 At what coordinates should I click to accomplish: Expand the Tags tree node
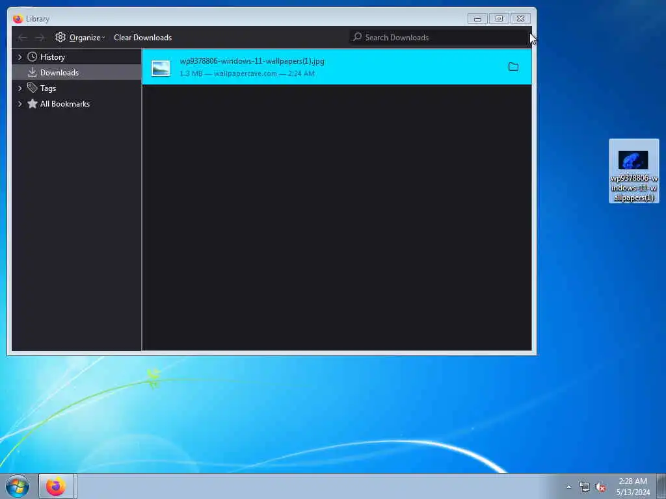coord(20,88)
